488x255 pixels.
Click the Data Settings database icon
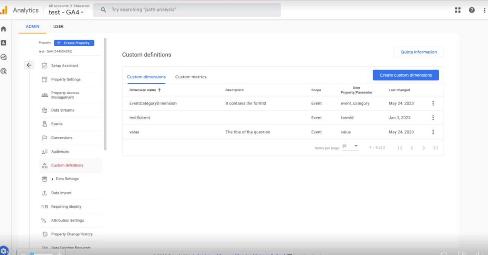44,179
